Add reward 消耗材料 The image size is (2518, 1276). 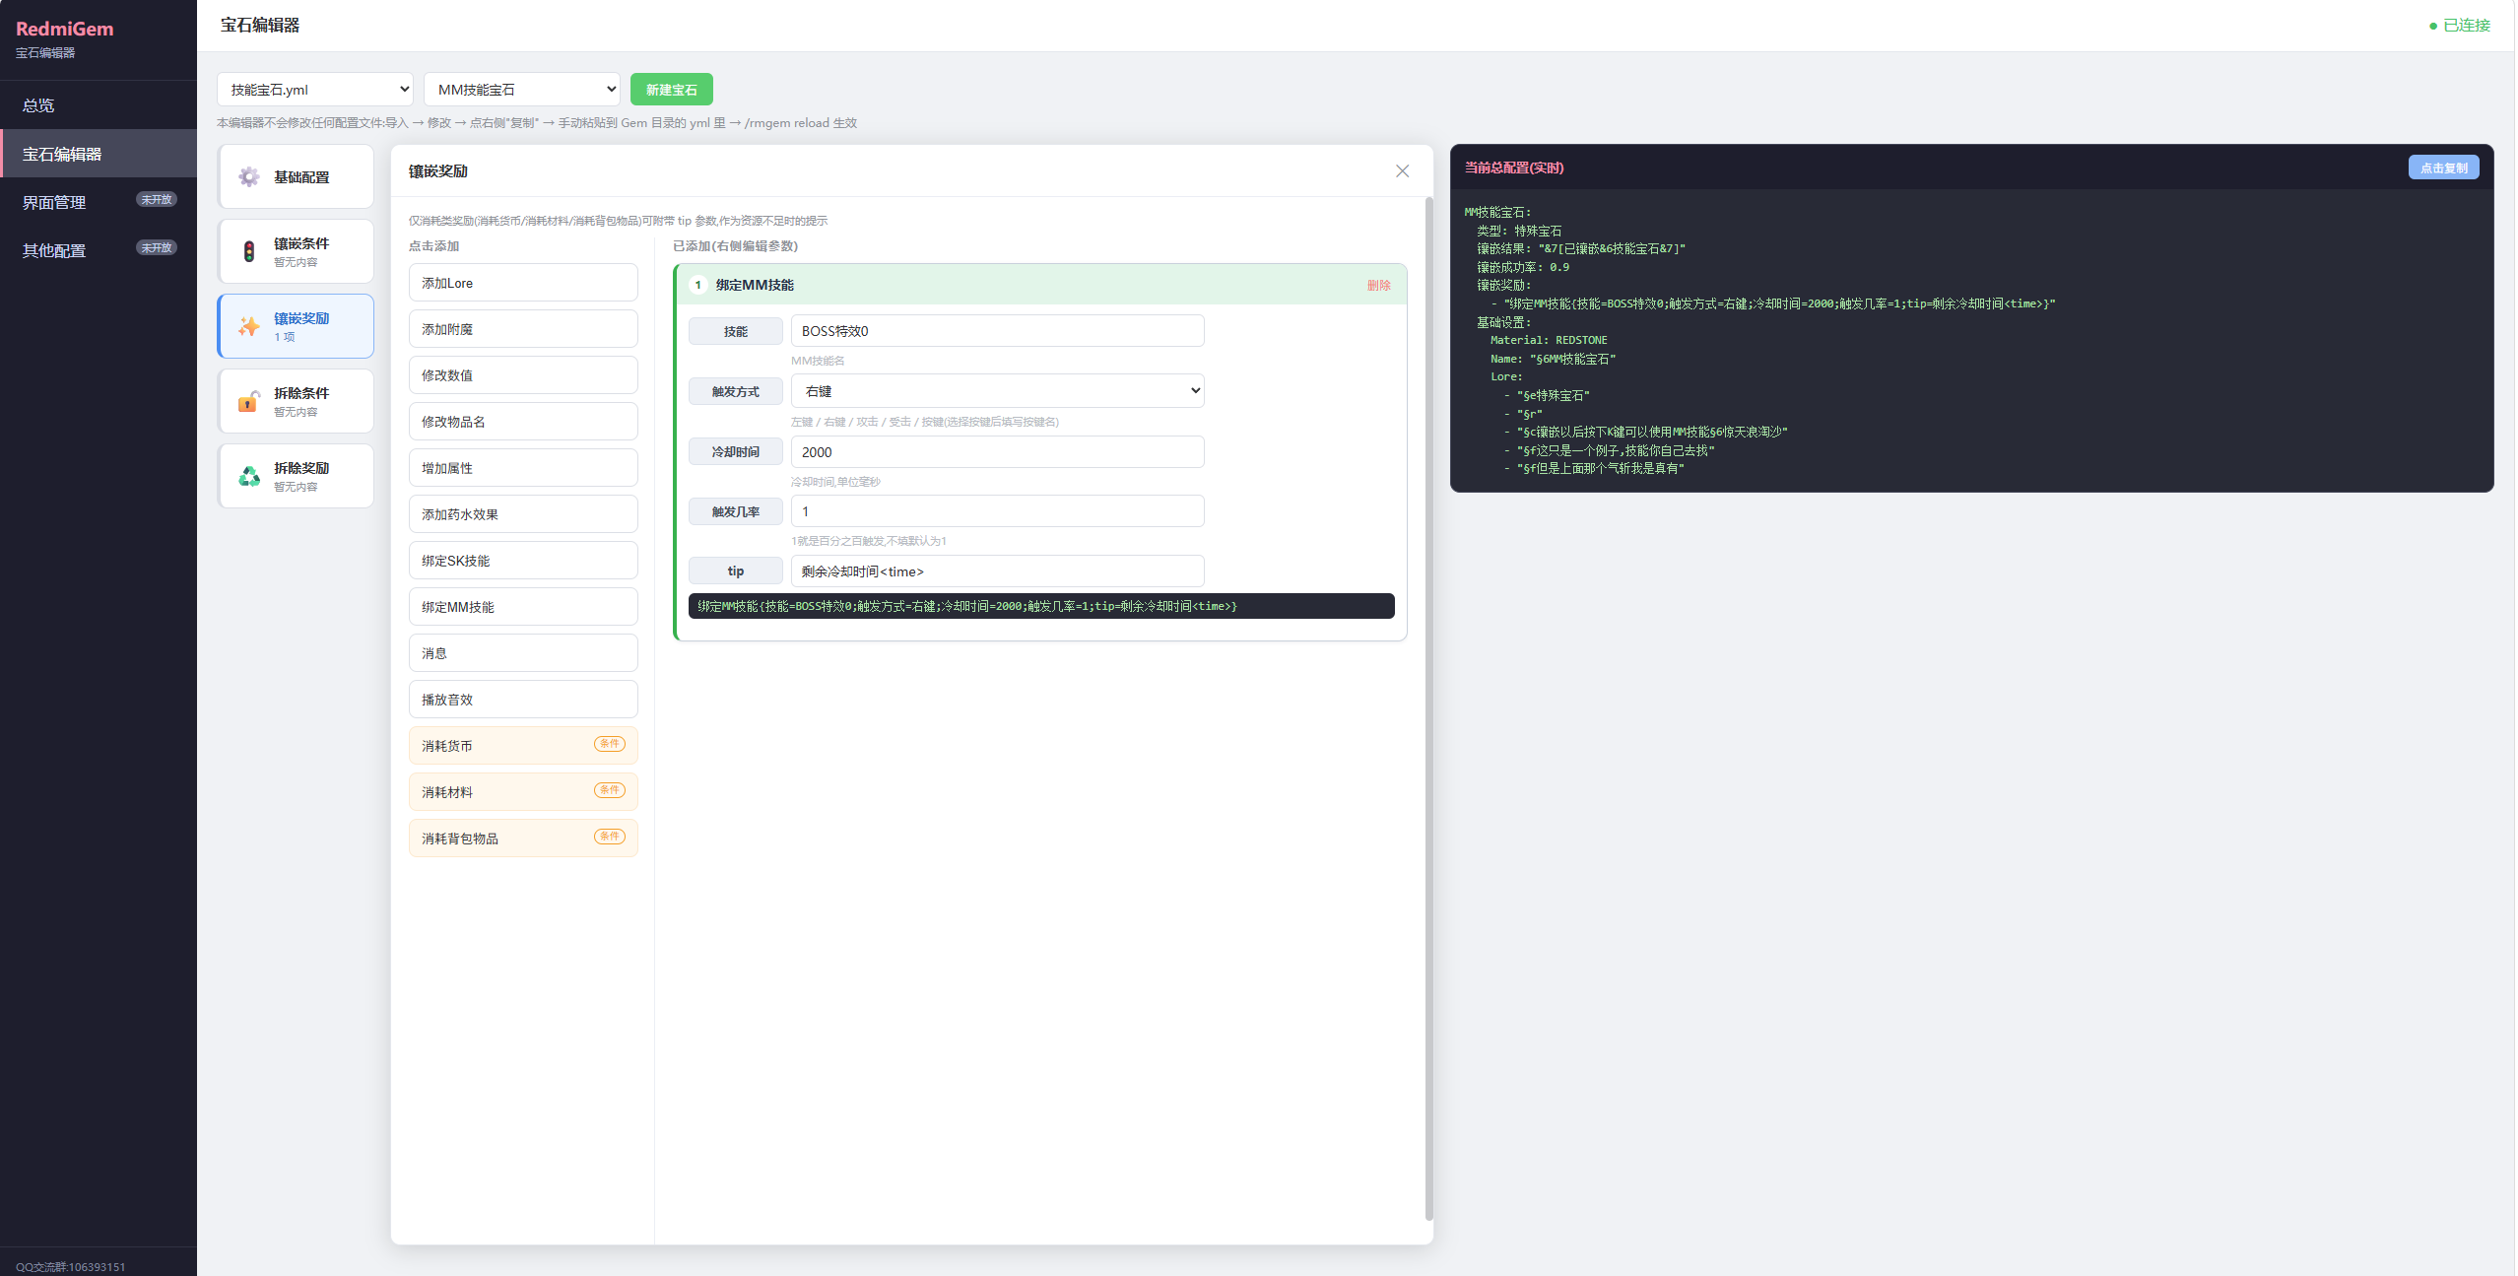[x=523, y=792]
